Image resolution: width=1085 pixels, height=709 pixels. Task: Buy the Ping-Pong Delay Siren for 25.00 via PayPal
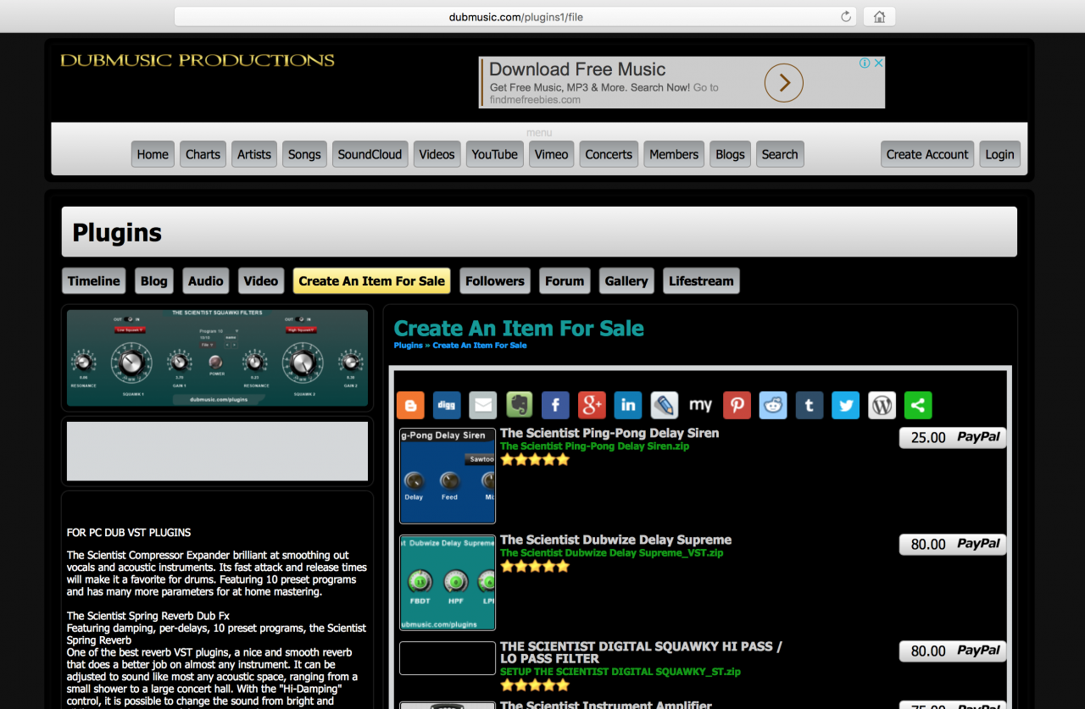tap(953, 438)
